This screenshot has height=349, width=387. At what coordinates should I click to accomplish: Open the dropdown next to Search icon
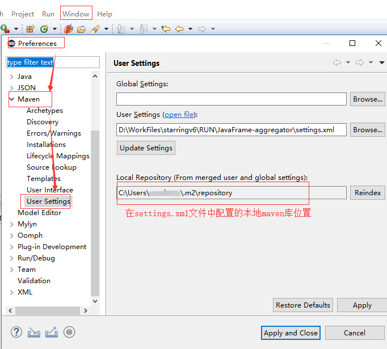pos(106,29)
